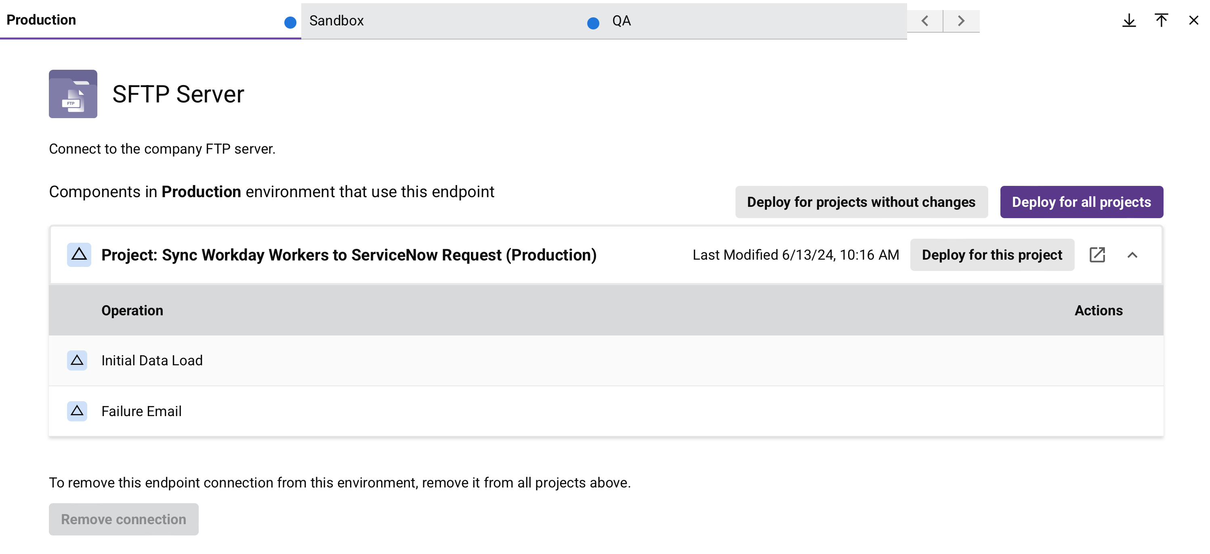1210x554 pixels.
Task: Click the upload arrow icon at top right
Action: click(x=1161, y=21)
